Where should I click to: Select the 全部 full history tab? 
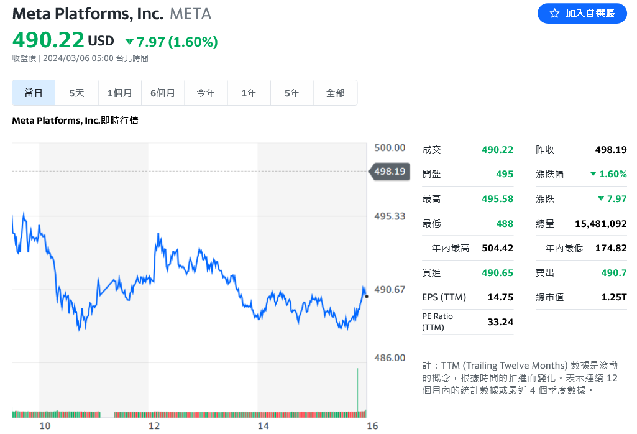(x=336, y=93)
